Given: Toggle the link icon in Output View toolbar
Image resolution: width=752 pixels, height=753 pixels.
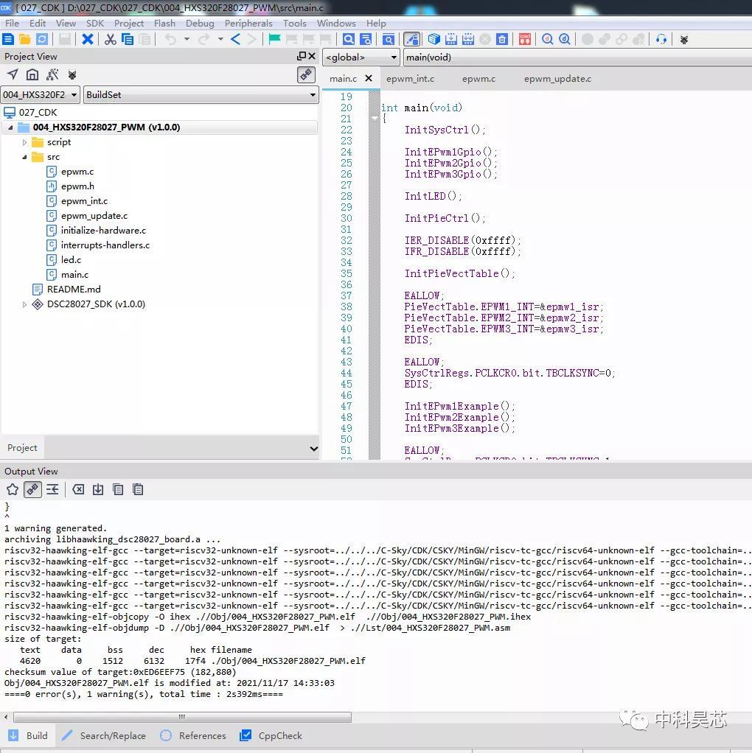Looking at the screenshot, I should pyautogui.click(x=32, y=489).
